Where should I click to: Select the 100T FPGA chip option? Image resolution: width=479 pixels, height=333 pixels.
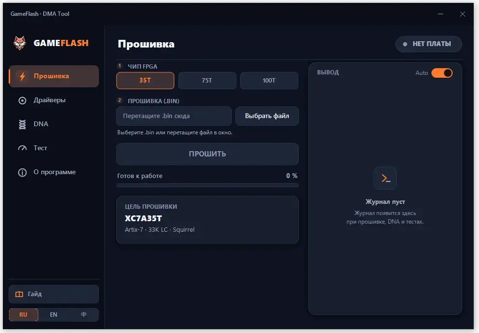coord(269,81)
